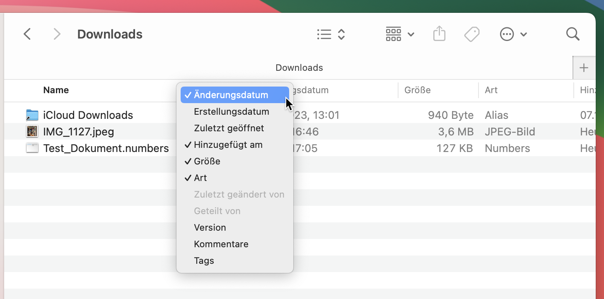Uncheck the Hinzugefügt am column

pyautogui.click(x=228, y=145)
